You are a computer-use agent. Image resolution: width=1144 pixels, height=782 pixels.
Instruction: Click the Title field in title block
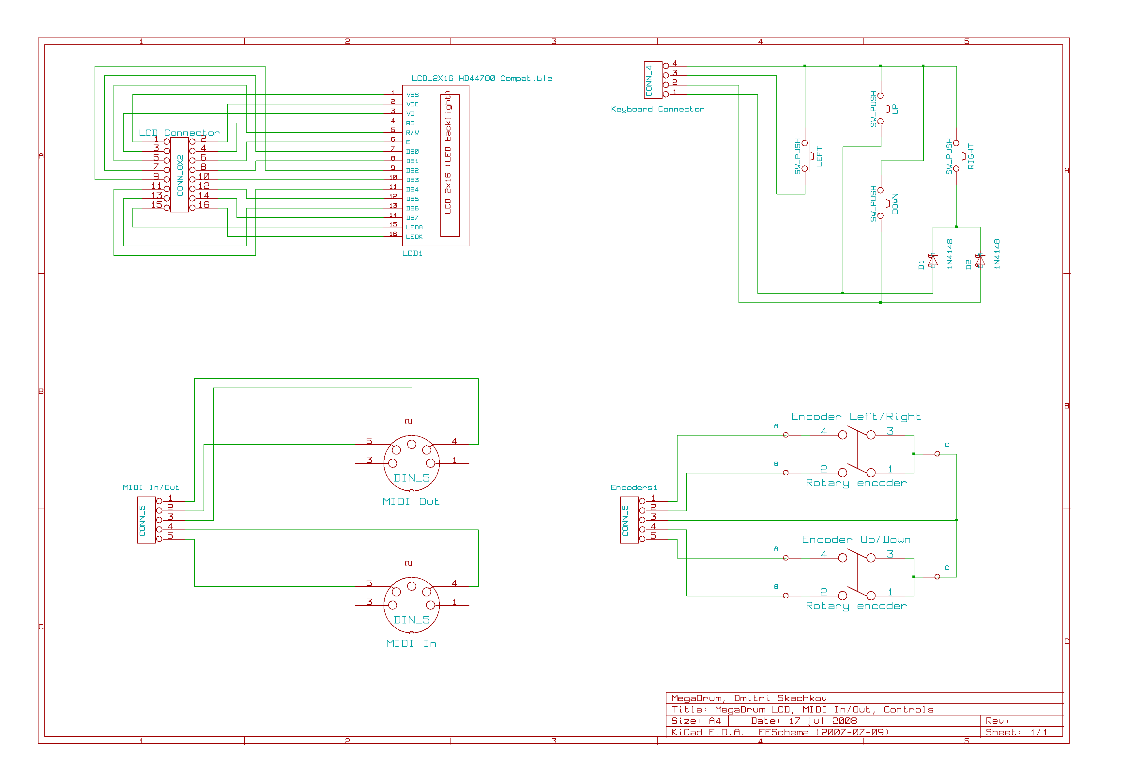[802, 710]
